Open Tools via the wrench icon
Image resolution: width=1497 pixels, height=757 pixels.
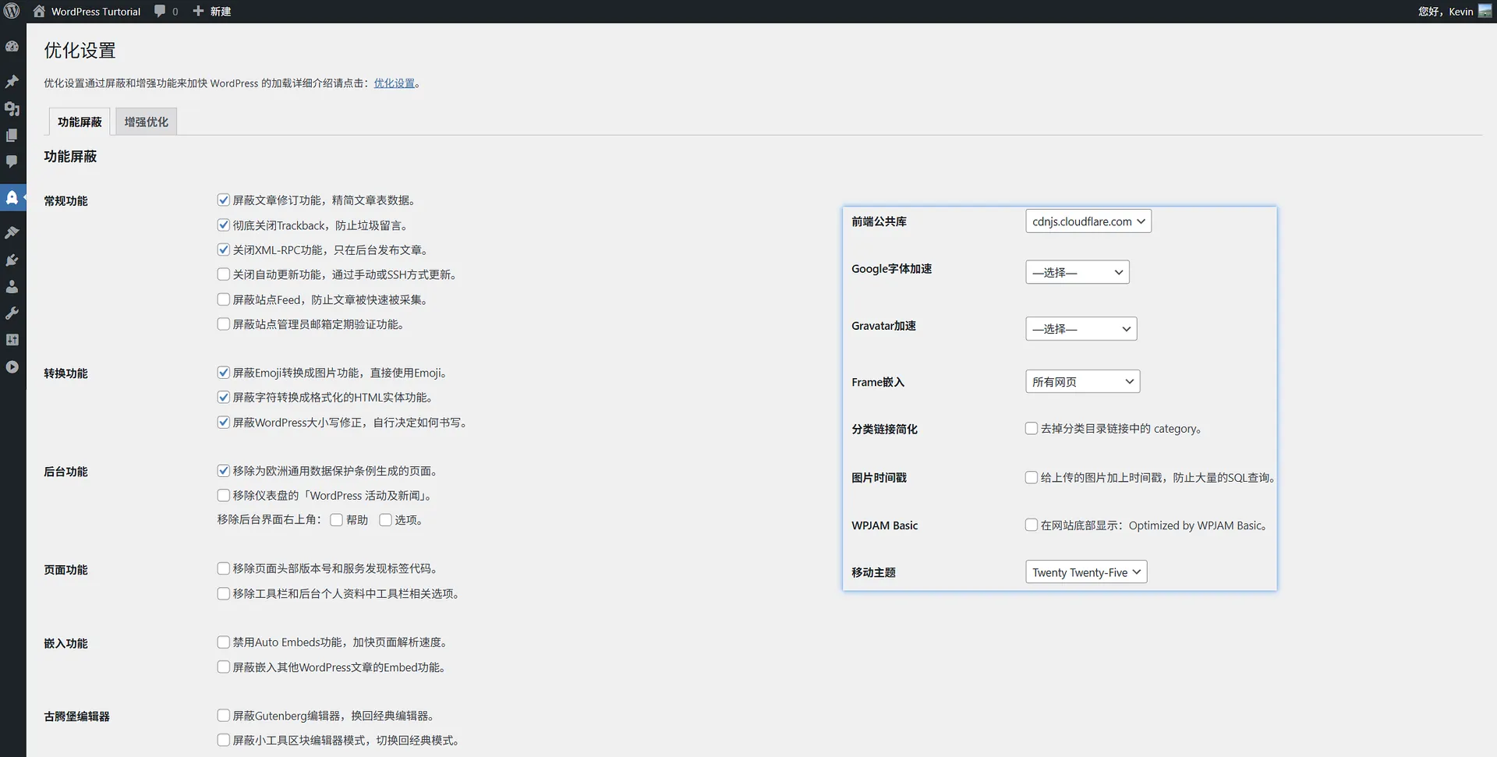12,313
